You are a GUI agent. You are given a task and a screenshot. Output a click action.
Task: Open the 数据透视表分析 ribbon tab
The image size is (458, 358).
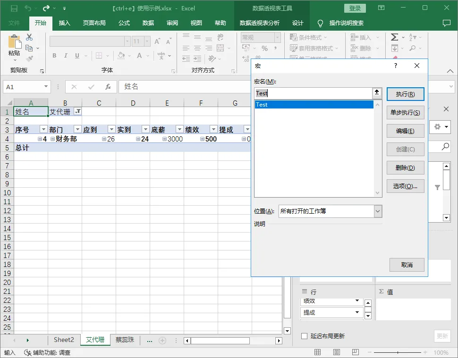click(259, 23)
